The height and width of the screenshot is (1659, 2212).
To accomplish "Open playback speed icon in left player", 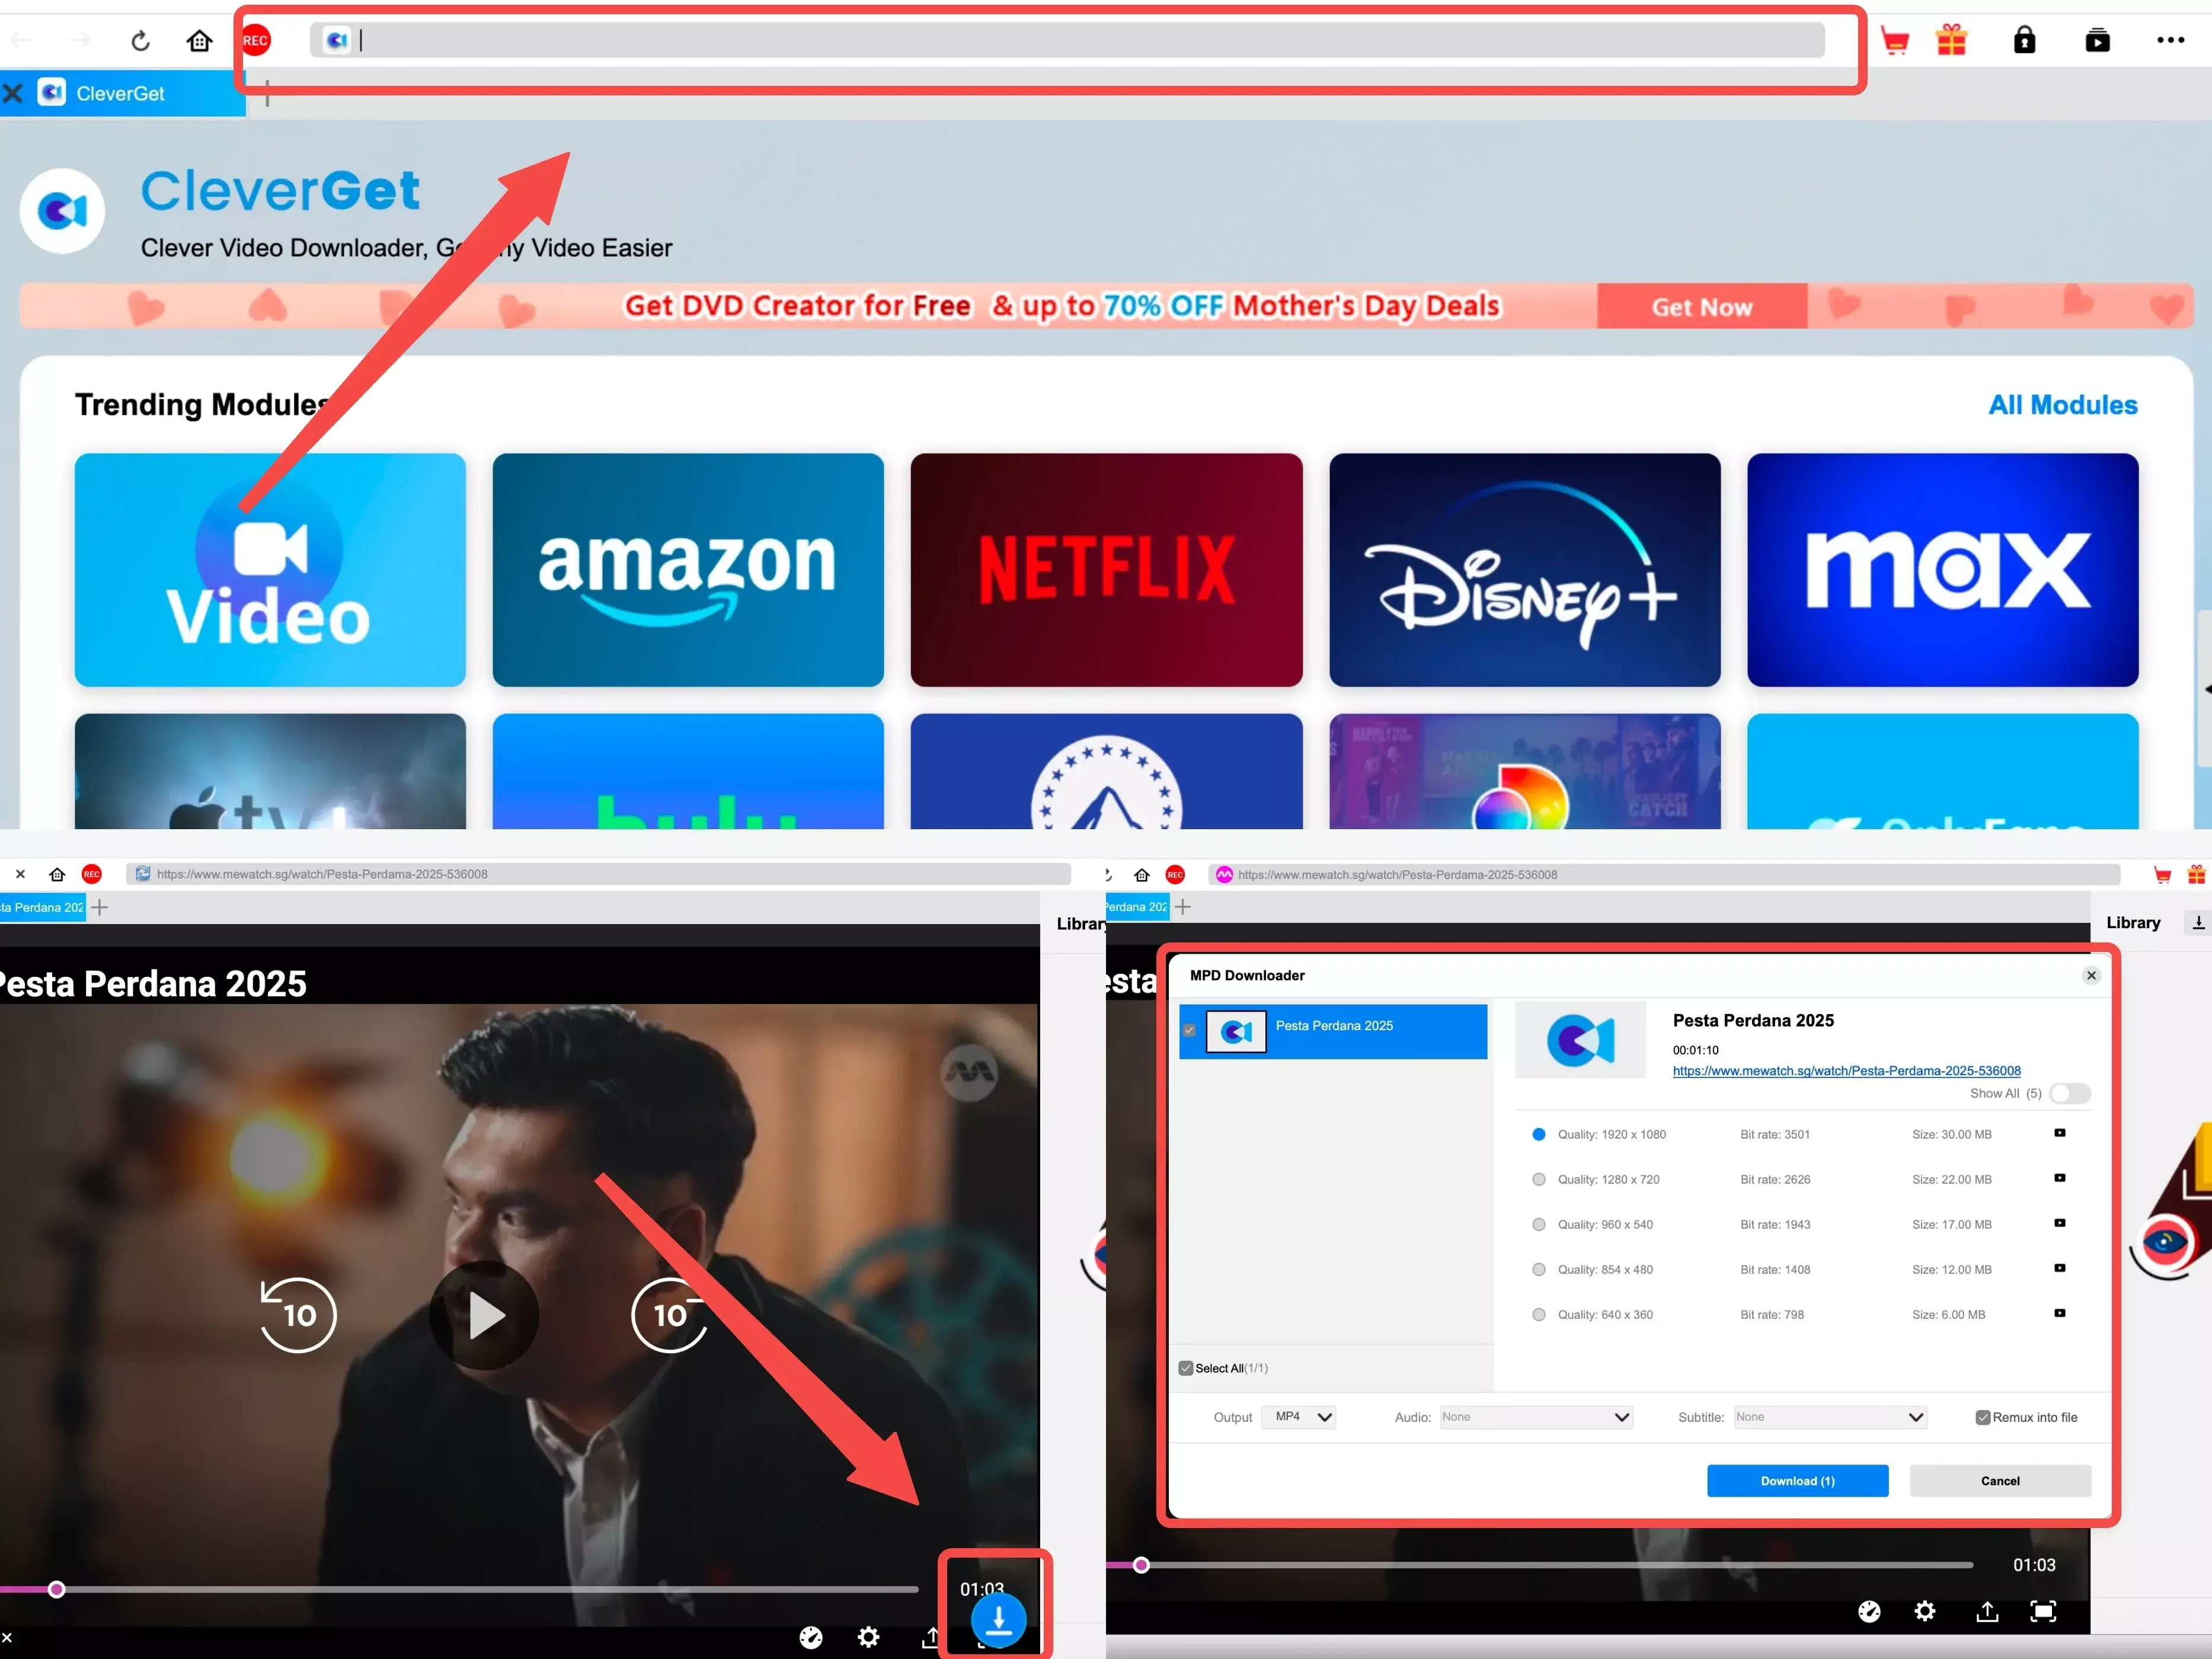I will tap(811, 1637).
